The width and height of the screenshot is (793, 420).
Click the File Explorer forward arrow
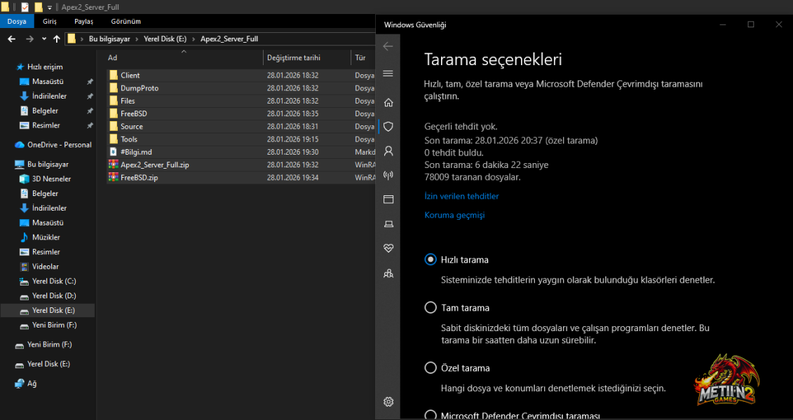pyautogui.click(x=30, y=39)
